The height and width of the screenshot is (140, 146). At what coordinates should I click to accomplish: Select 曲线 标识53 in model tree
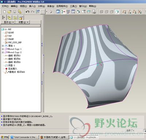(x=13, y=56)
